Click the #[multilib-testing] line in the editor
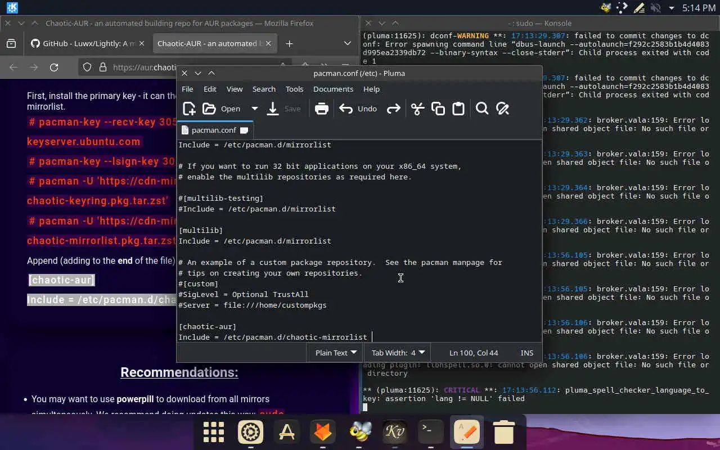Screen dimensions: 720x450 (x=221, y=198)
